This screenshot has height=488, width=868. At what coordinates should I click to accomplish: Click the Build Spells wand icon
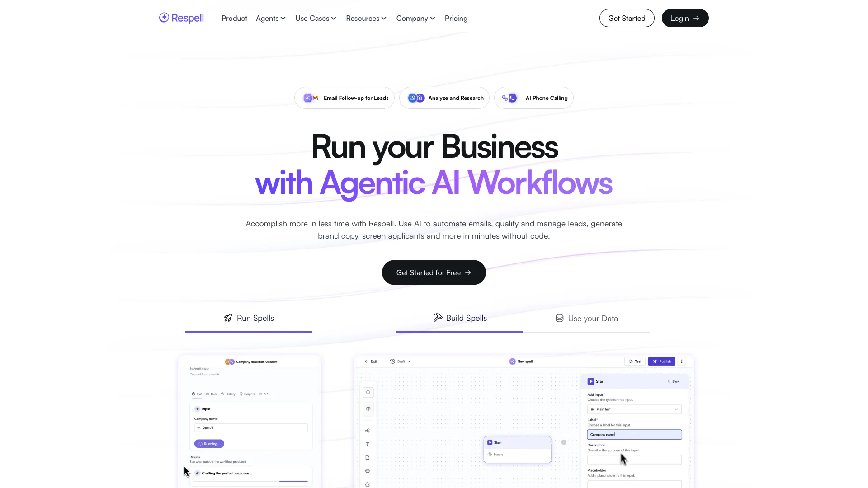point(437,318)
